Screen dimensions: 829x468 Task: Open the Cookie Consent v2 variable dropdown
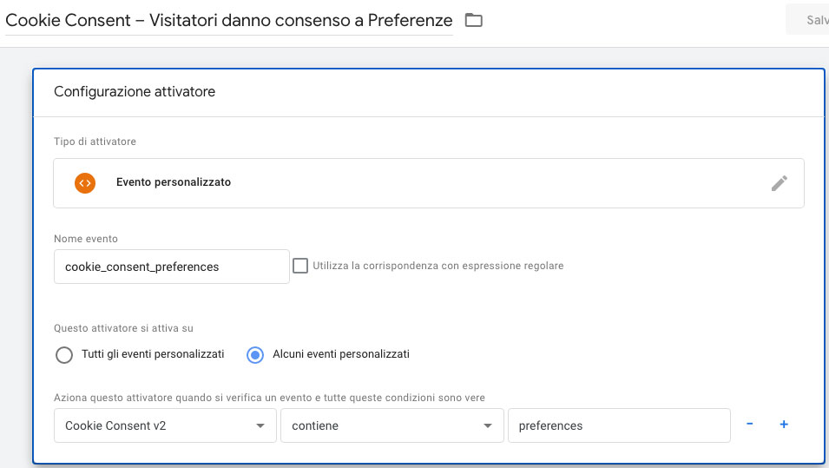coord(165,425)
